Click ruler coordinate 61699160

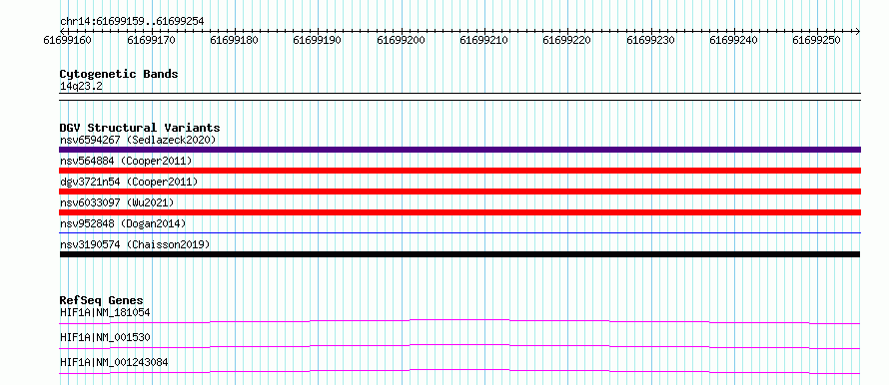[68, 40]
